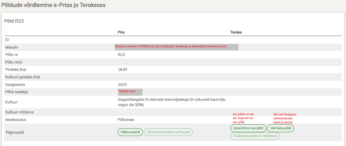This screenshot has width=346, height=146.
Task: Click the Terake column header
Action: tap(236, 32)
